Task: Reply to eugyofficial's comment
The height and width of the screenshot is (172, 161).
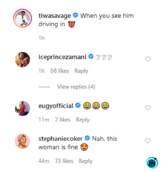Action: (x=83, y=120)
